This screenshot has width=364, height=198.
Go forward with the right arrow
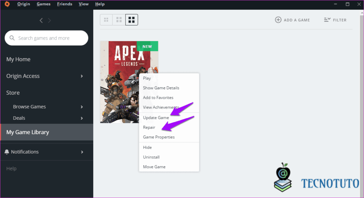50,20
